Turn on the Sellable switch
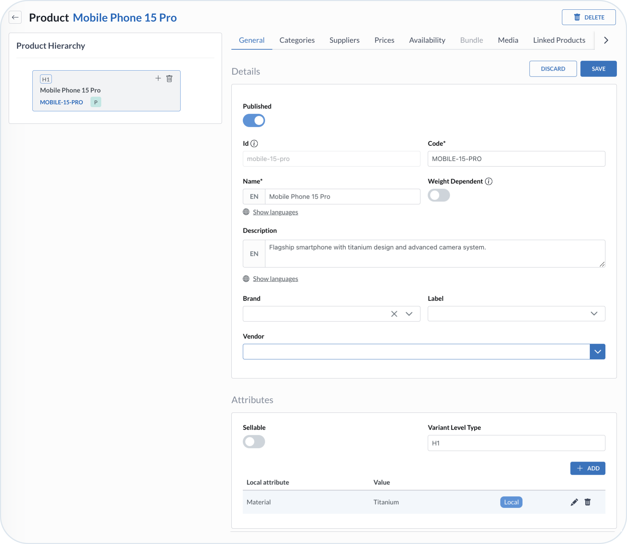Viewport: 627px width, 544px height. click(254, 442)
